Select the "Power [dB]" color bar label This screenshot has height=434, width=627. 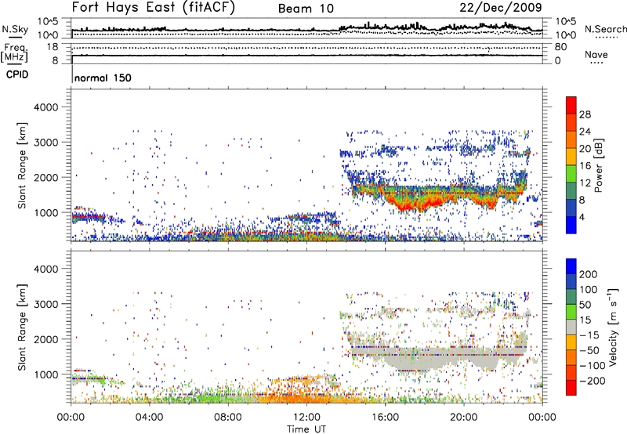click(x=599, y=165)
